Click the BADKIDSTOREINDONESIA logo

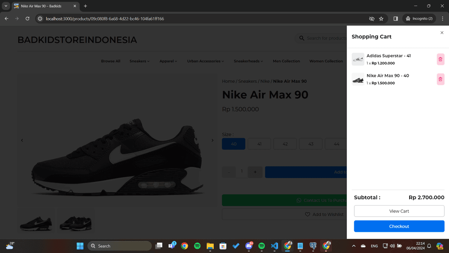click(77, 40)
